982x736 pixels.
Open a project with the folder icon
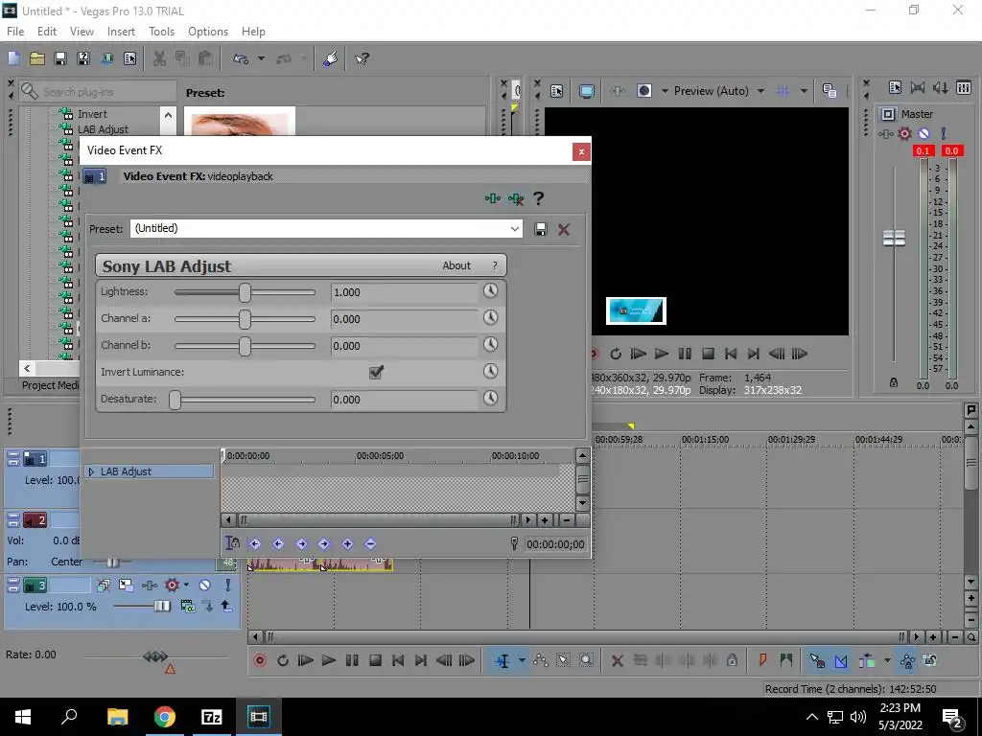tap(37, 58)
